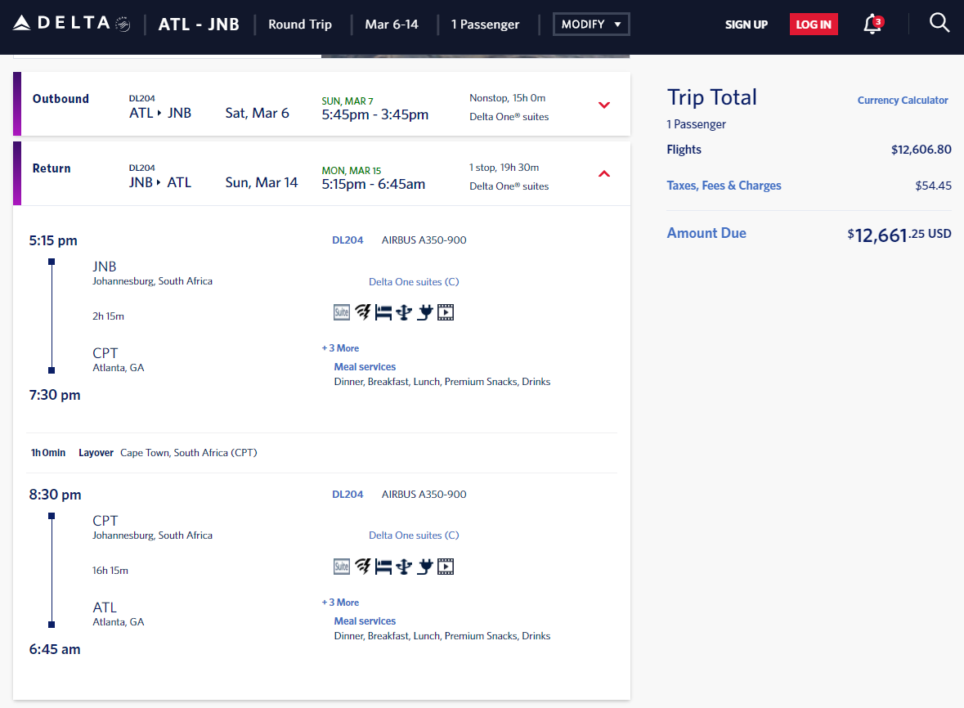The width and height of the screenshot is (964, 708).
Task: Open the MODIFY dropdown
Action: coord(590,24)
